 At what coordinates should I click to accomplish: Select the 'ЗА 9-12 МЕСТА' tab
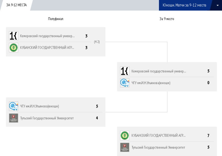point(17,5)
